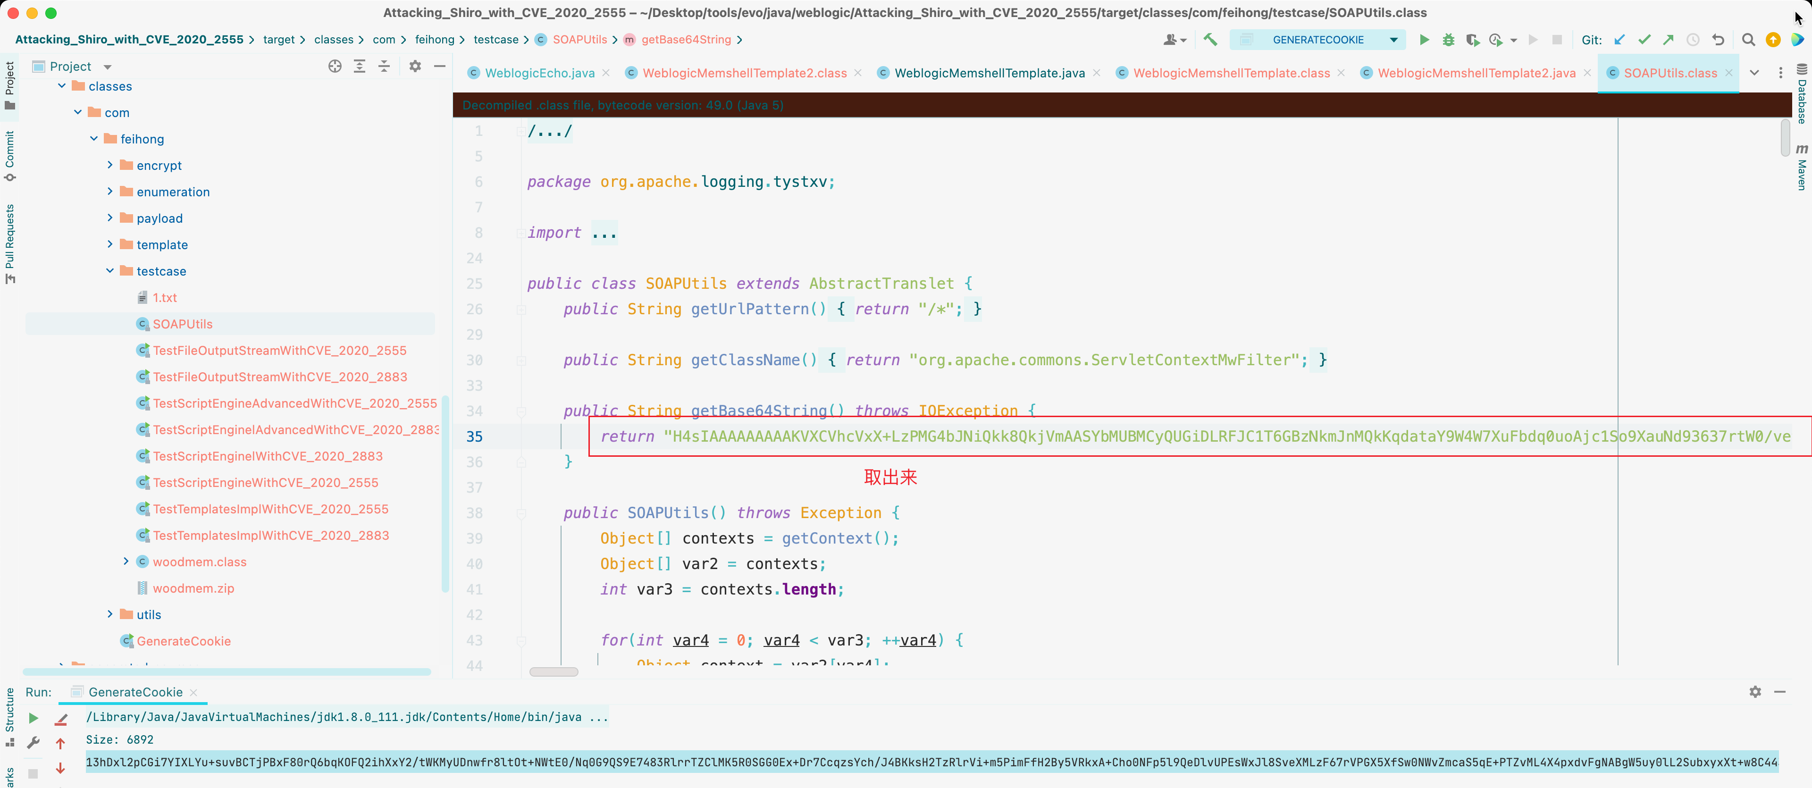The height and width of the screenshot is (788, 1812).
Task: Collapse the testcase folder
Action: (110, 271)
